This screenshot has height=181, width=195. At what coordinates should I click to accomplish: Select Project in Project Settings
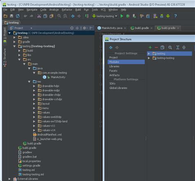pos(114,57)
